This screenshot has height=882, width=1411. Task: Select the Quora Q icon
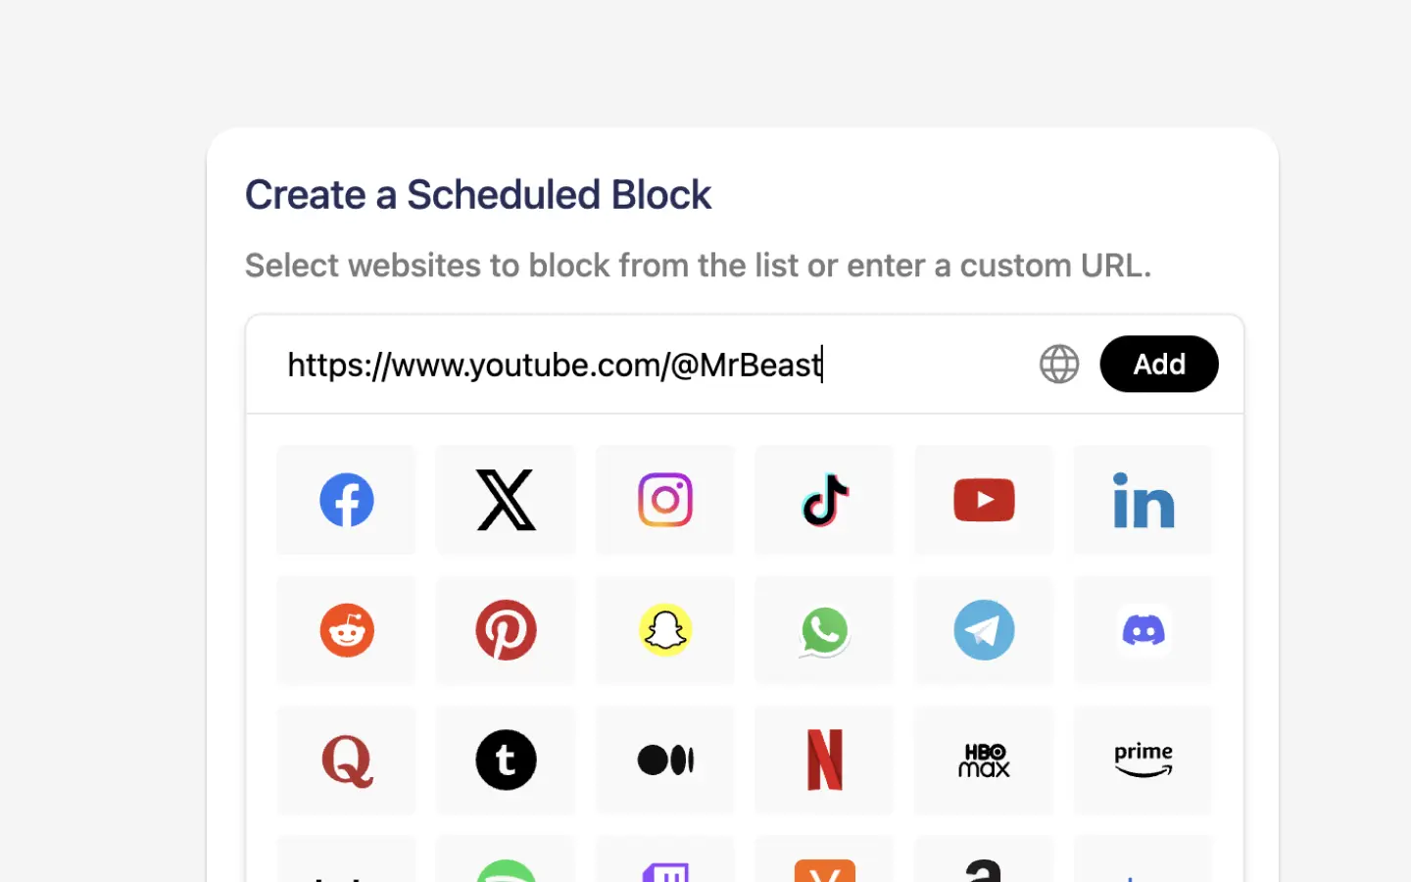346,760
